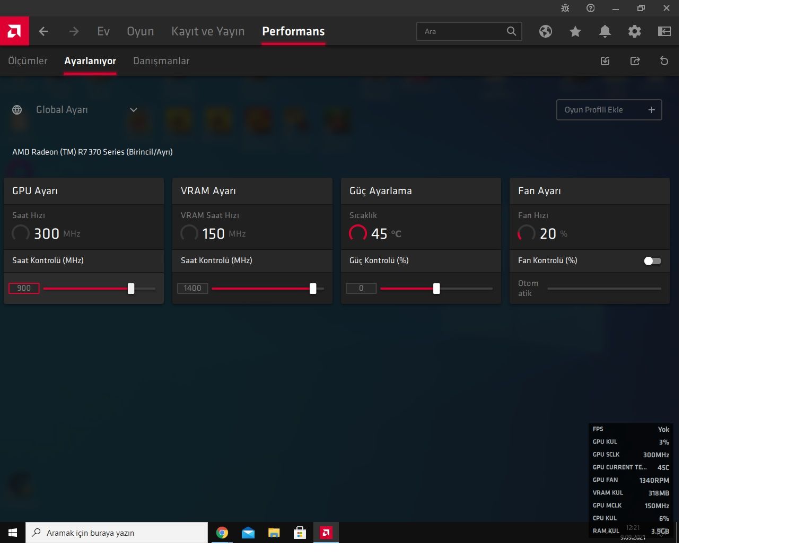Click the VRAM Ayarı card title

click(208, 191)
